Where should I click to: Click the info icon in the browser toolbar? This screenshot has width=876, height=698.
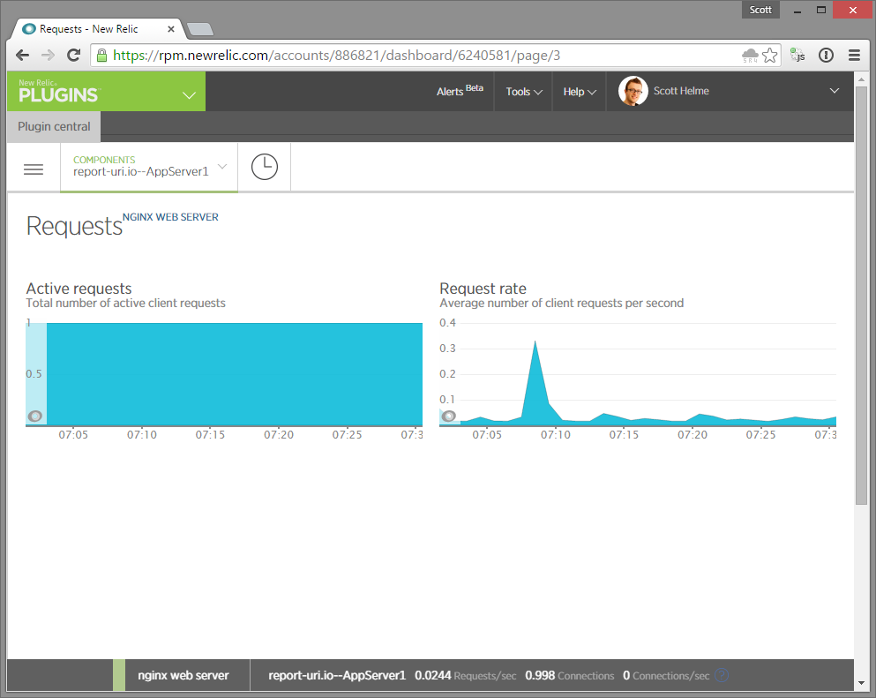[826, 55]
